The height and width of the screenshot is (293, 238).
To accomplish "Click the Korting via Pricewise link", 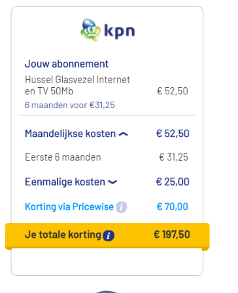I will (x=69, y=206).
